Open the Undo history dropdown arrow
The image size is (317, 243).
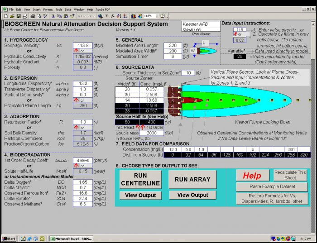[85, 16]
